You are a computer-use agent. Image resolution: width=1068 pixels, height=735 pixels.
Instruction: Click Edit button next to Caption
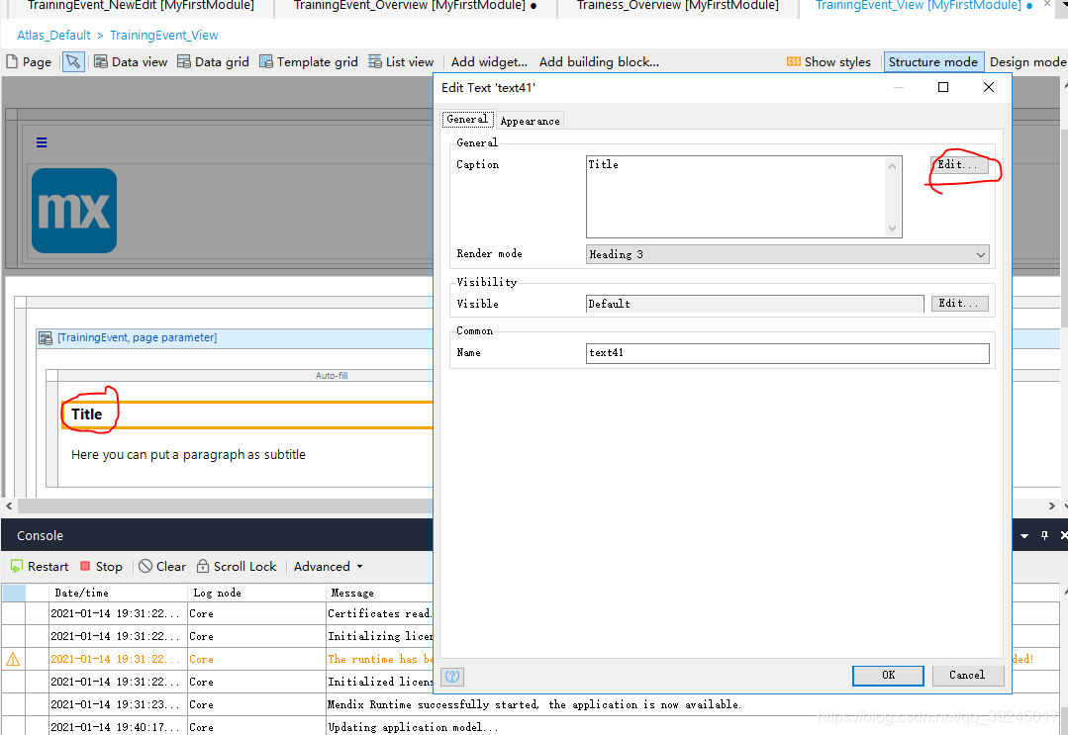tap(958, 165)
